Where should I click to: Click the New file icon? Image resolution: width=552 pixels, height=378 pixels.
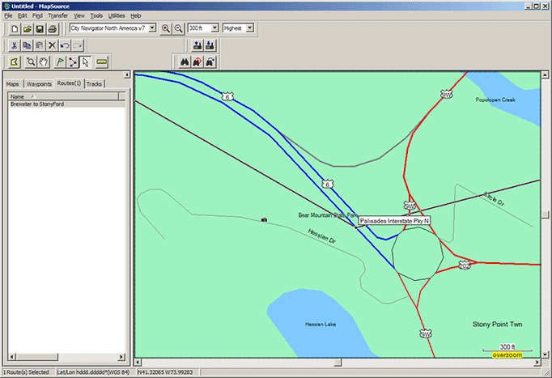coord(15,29)
